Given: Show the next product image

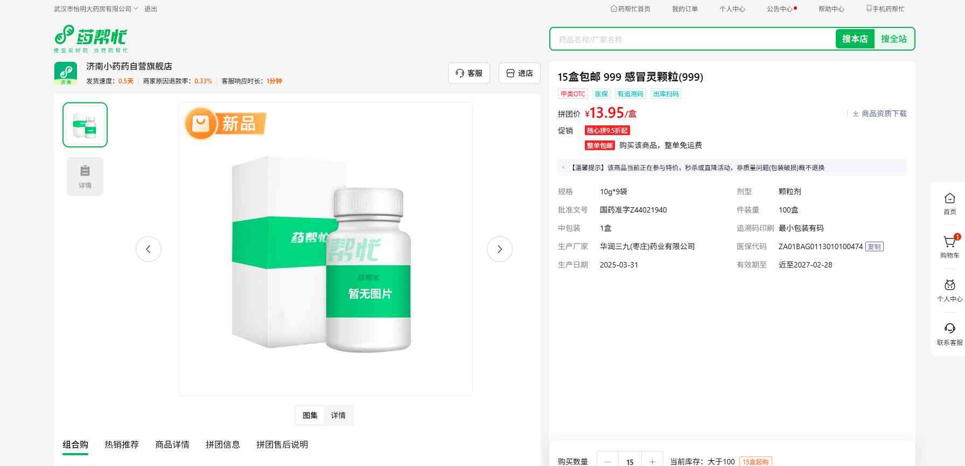Looking at the screenshot, I should point(499,249).
